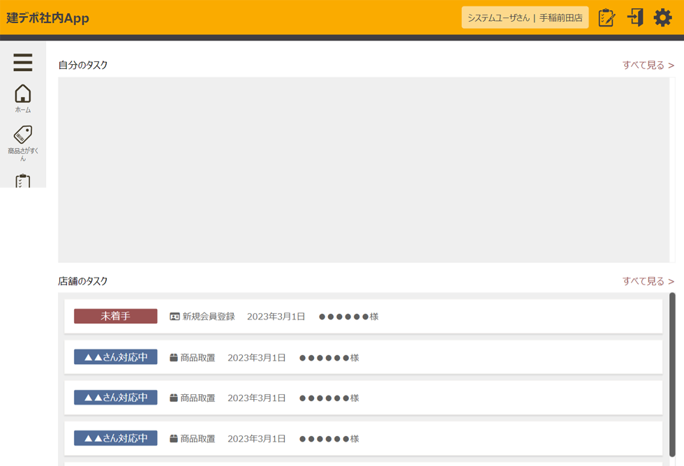Open settings with the gear icon
Screen dimensions: 684x466
click(662, 17)
